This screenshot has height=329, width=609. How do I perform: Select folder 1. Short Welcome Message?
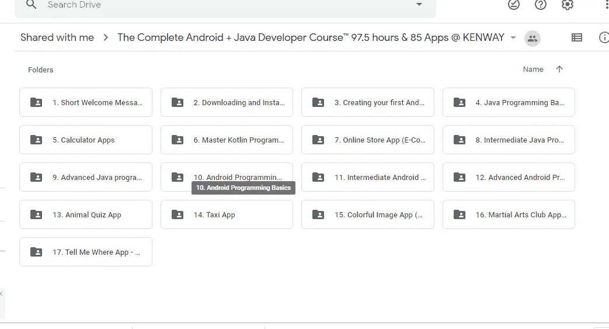[x=86, y=102]
